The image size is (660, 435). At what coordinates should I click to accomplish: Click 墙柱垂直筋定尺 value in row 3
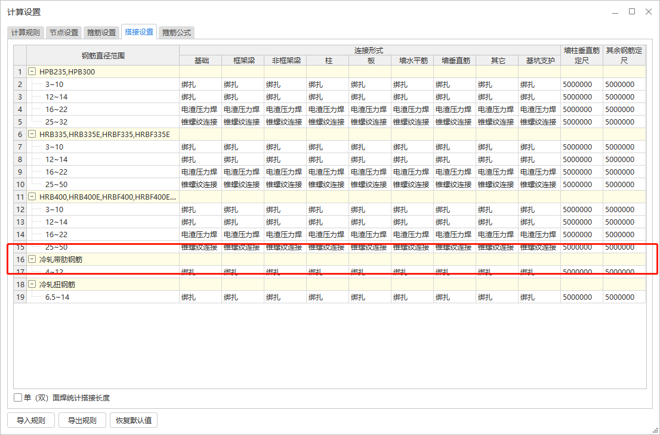pos(582,97)
